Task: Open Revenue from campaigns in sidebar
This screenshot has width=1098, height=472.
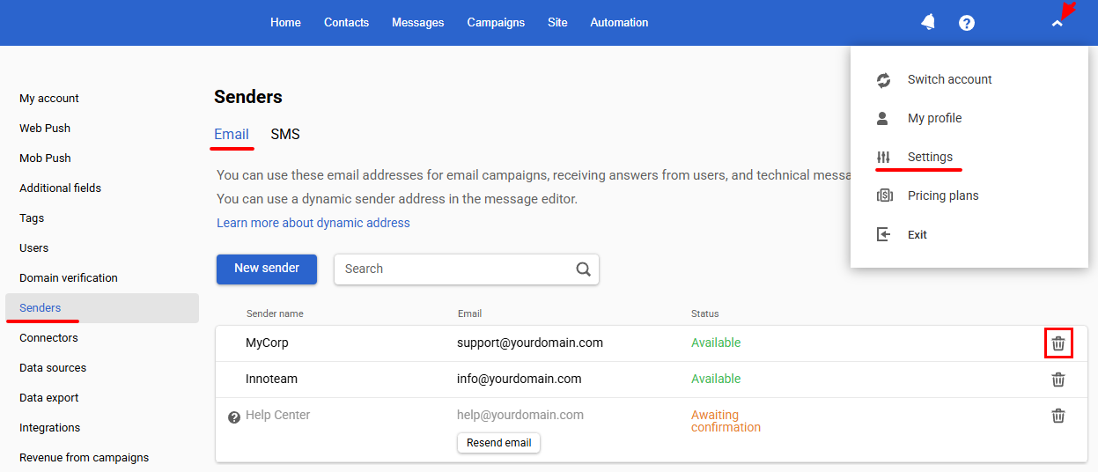Action: click(x=85, y=458)
